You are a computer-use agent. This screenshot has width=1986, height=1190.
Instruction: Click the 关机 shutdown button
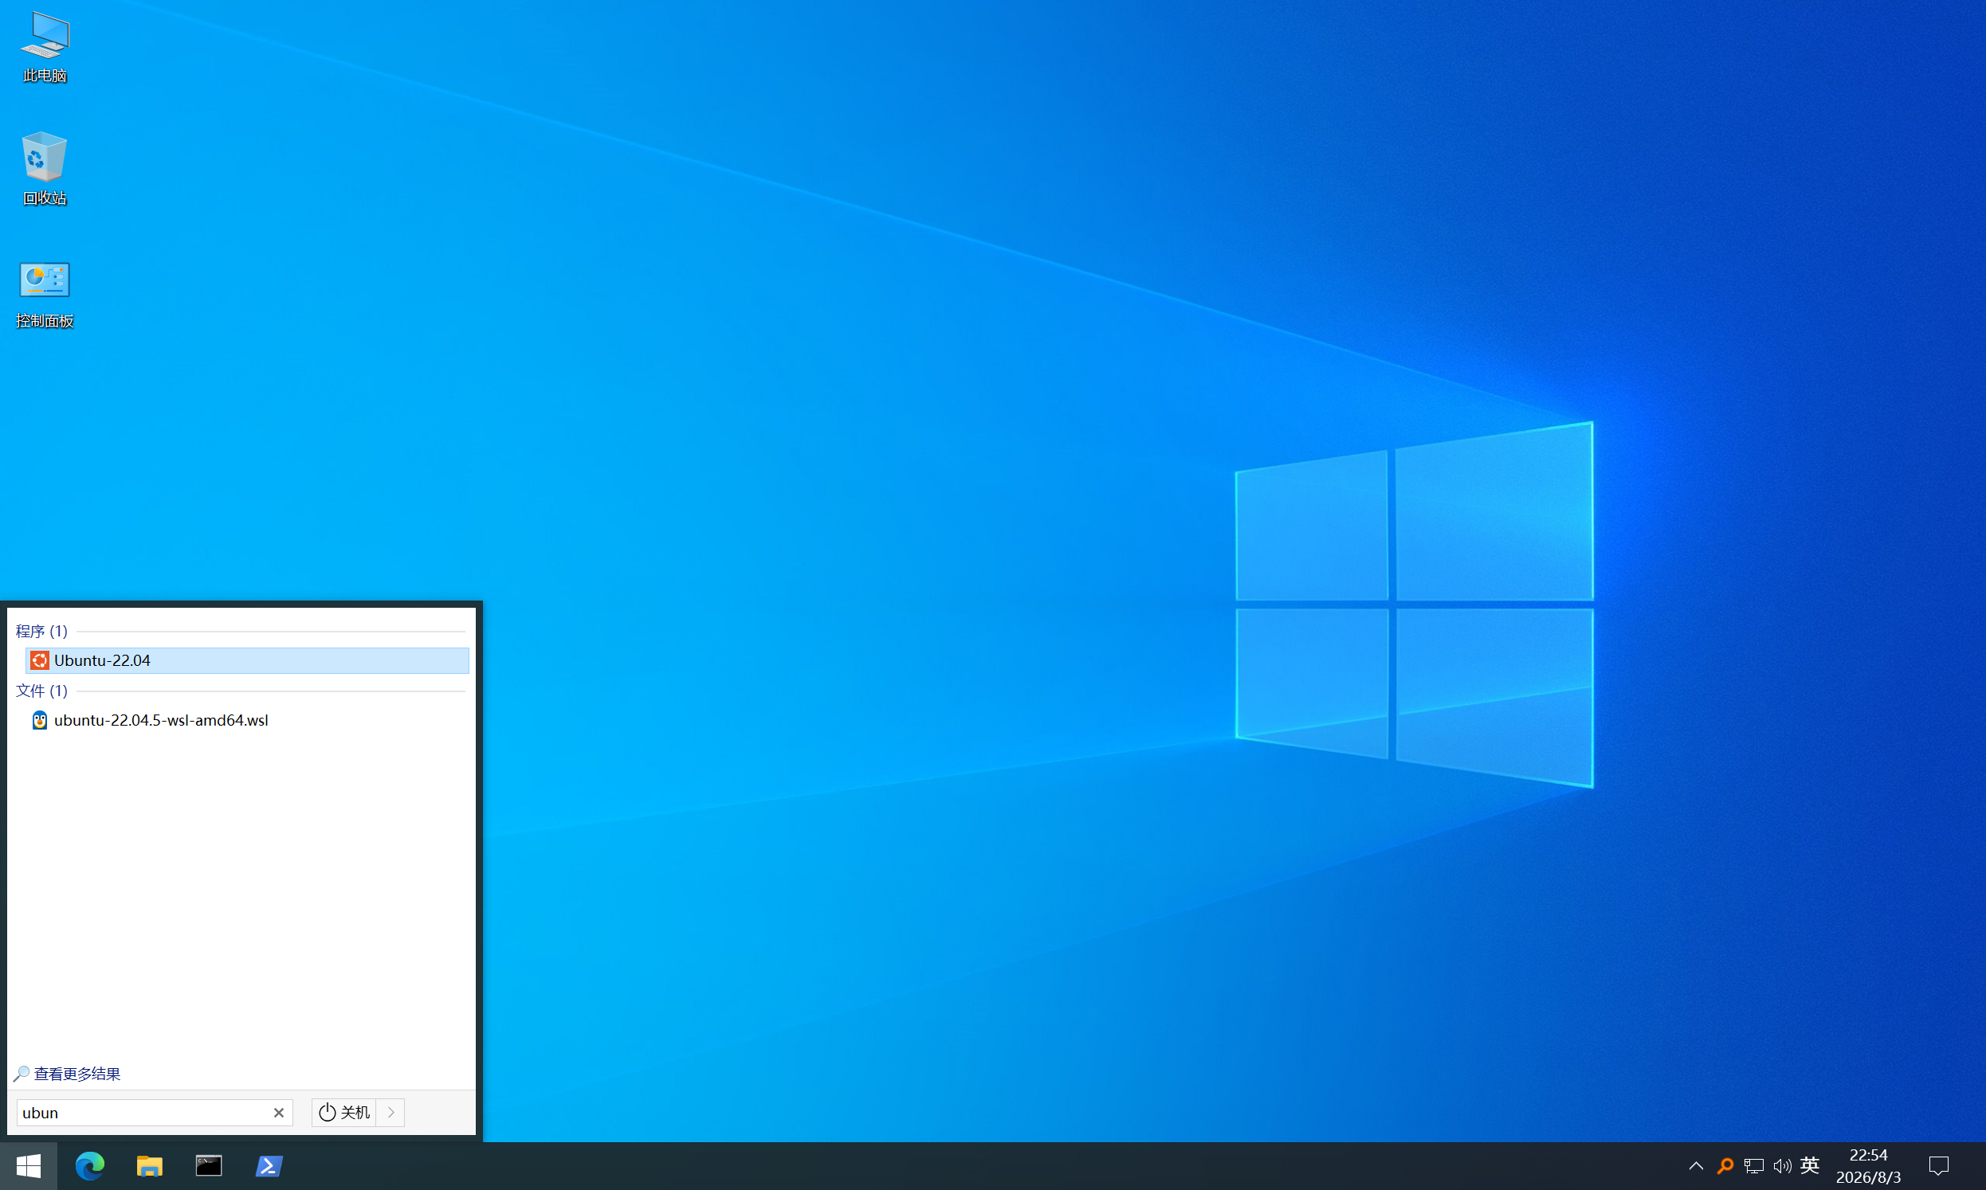(344, 1113)
